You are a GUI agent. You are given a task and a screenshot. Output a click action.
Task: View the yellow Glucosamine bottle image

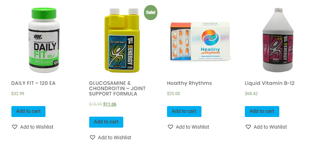pyautogui.click(x=122, y=40)
